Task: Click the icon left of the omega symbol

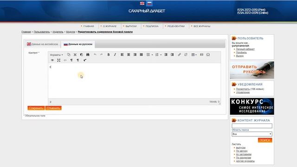Action: (x=201, y=55)
